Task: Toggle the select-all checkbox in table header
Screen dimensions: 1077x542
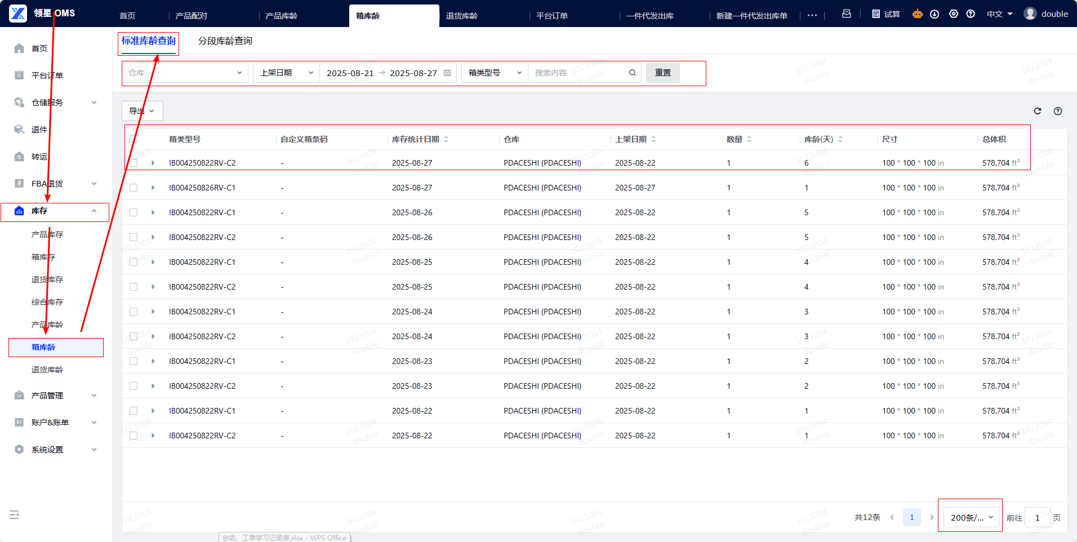Action: [133, 139]
